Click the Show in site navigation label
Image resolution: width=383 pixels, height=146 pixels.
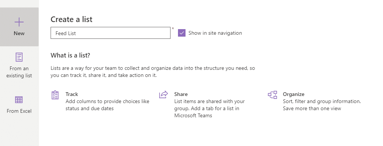(215, 33)
